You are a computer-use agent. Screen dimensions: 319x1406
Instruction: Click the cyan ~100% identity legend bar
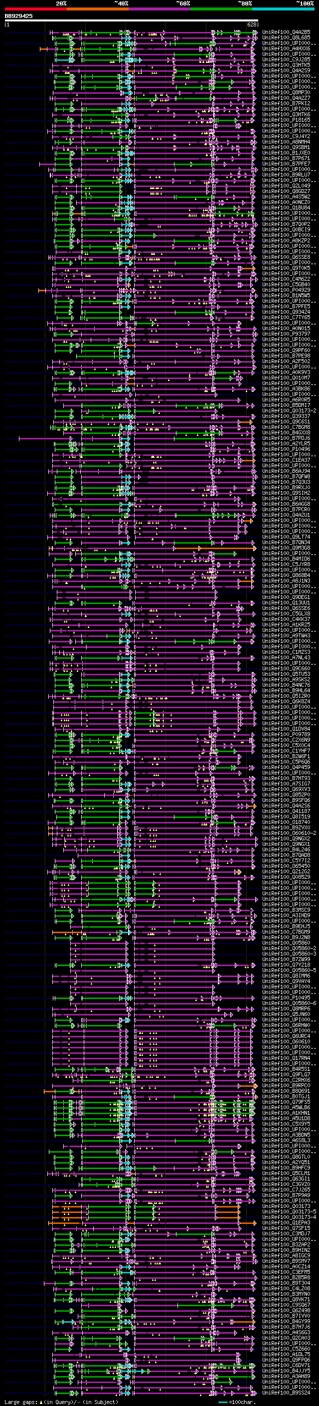pos(284,9)
